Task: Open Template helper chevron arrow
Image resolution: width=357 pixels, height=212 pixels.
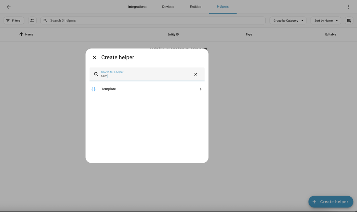Action: pos(200,89)
